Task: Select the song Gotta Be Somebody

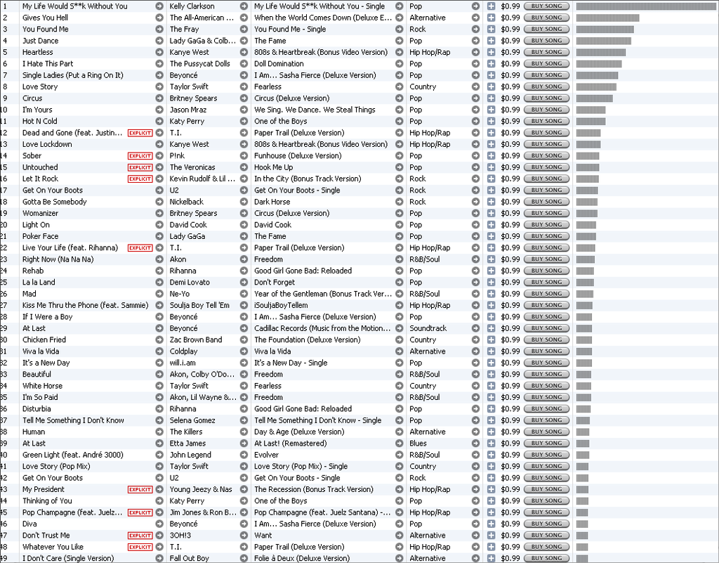Action: click(x=55, y=202)
